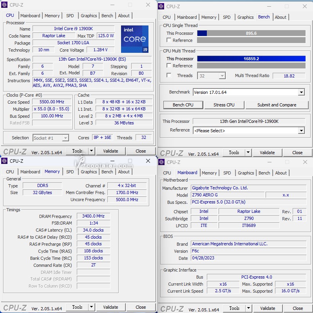Open the Benchmark version dropdown
The height and width of the screenshot is (313, 313).
tap(301, 92)
